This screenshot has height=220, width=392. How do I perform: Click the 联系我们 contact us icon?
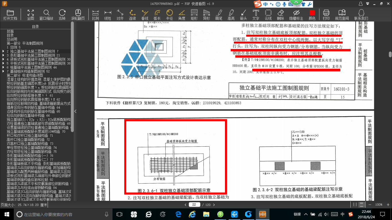click(x=361, y=15)
